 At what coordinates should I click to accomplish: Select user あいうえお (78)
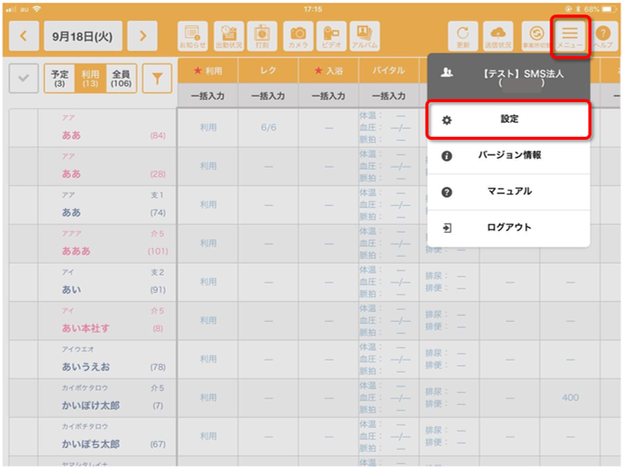pos(107,360)
